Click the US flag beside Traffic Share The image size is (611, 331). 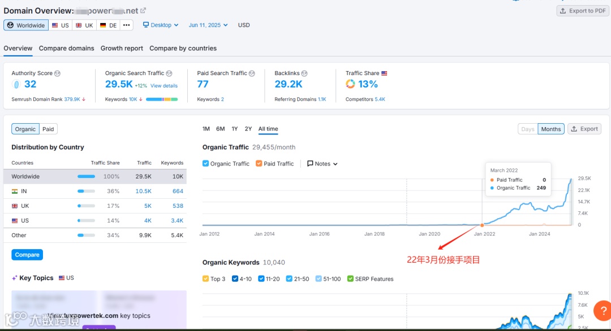coord(384,73)
